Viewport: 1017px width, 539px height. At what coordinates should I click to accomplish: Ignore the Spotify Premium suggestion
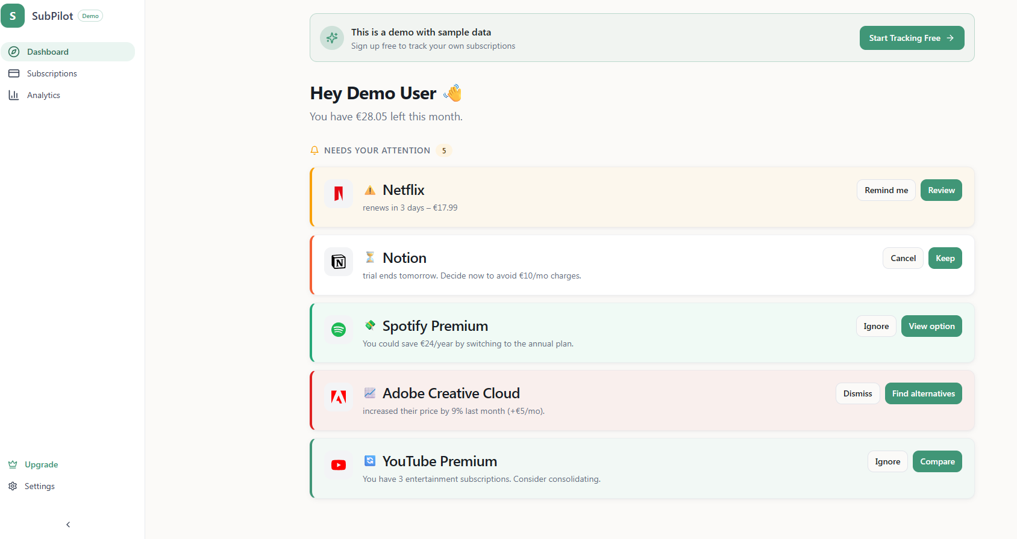(876, 326)
